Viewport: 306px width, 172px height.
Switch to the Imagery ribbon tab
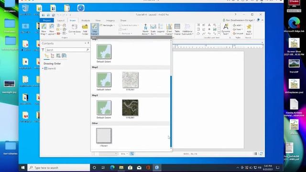[x=110, y=21]
